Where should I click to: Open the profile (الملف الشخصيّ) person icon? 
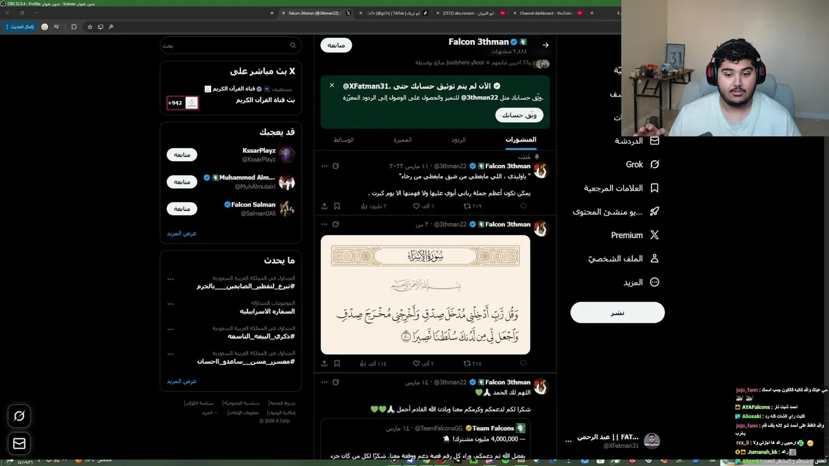654,258
